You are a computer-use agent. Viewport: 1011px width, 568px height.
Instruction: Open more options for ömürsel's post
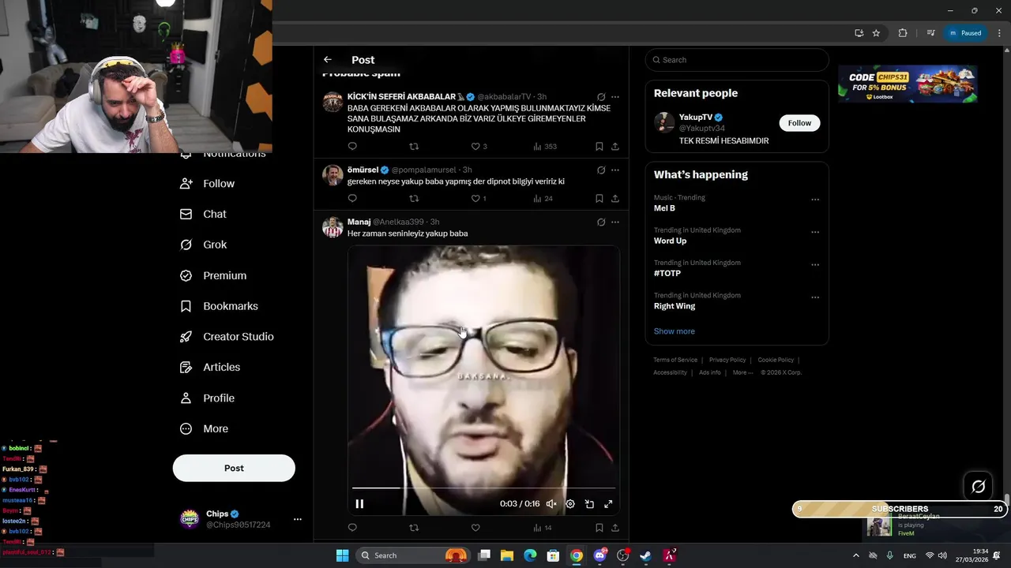(615, 170)
